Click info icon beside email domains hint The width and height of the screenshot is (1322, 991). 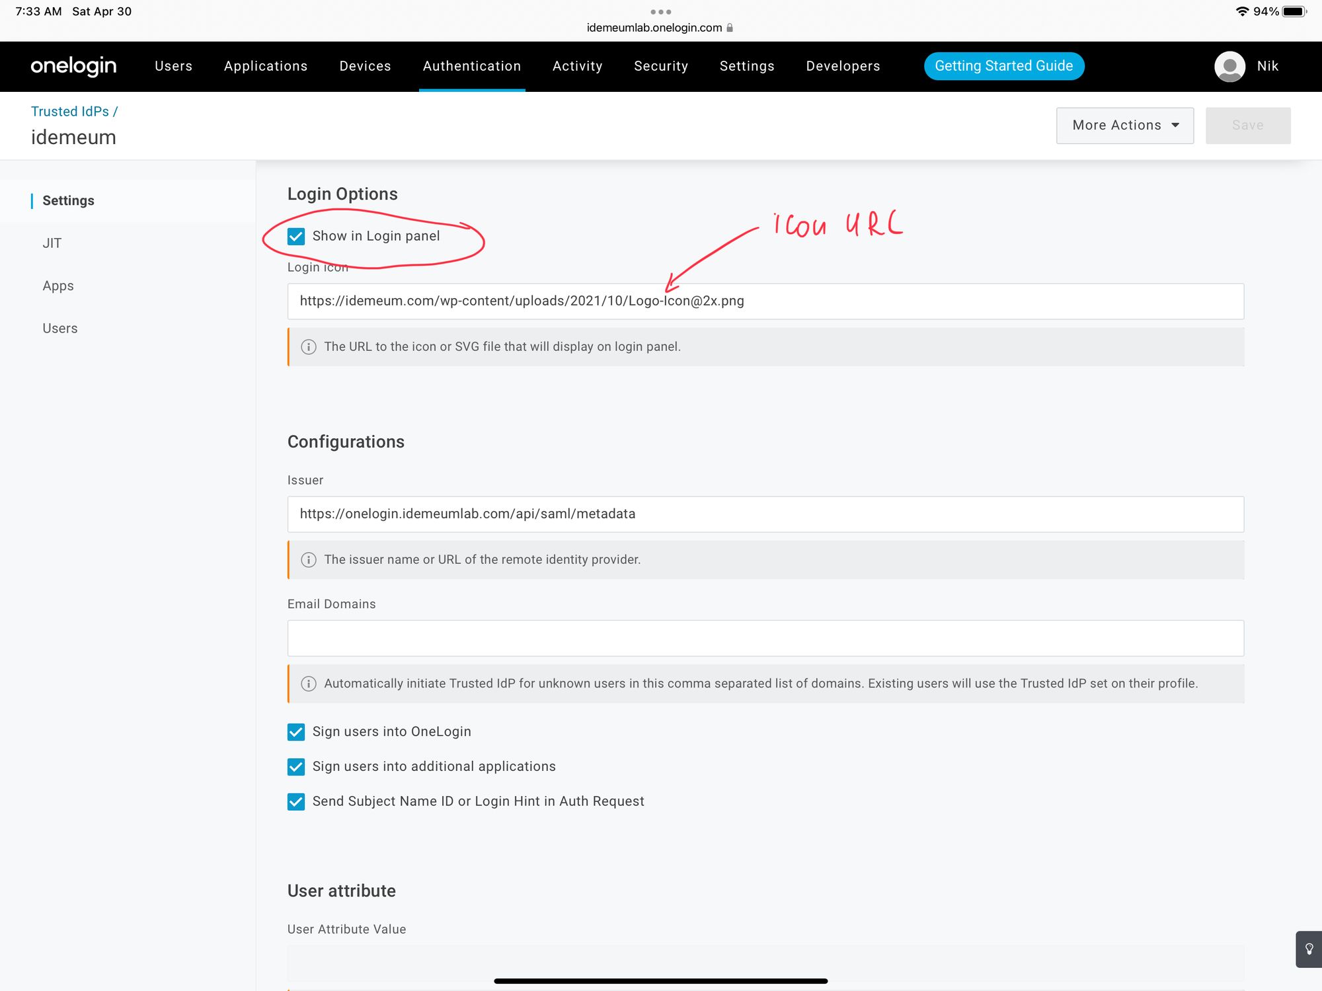309,684
